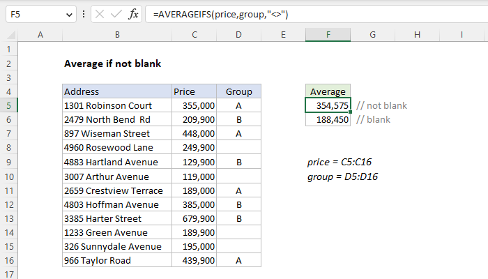Click the title cell 'Average if not blank'

[113, 63]
